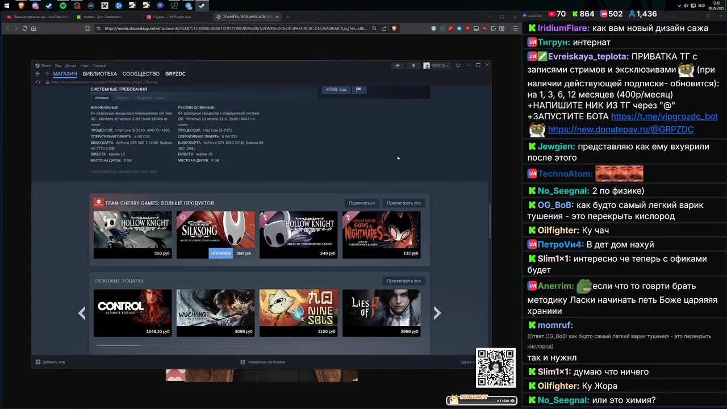This screenshot has width=727, height=409.
Task: Switch the ENG keyboard language
Action: (x=702, y=6)
